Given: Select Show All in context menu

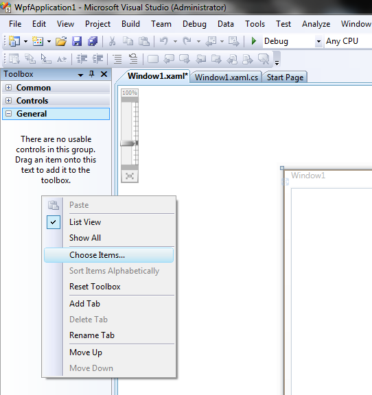Looking at the screenshot, I should (x=109, y=238).
